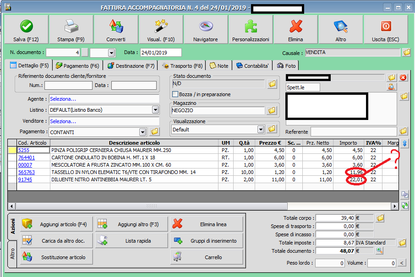The width and height of the screenshot is (415, 277).
Task: Click the Salva (F12) green checkmark button
Action: [x=26, y=30]
